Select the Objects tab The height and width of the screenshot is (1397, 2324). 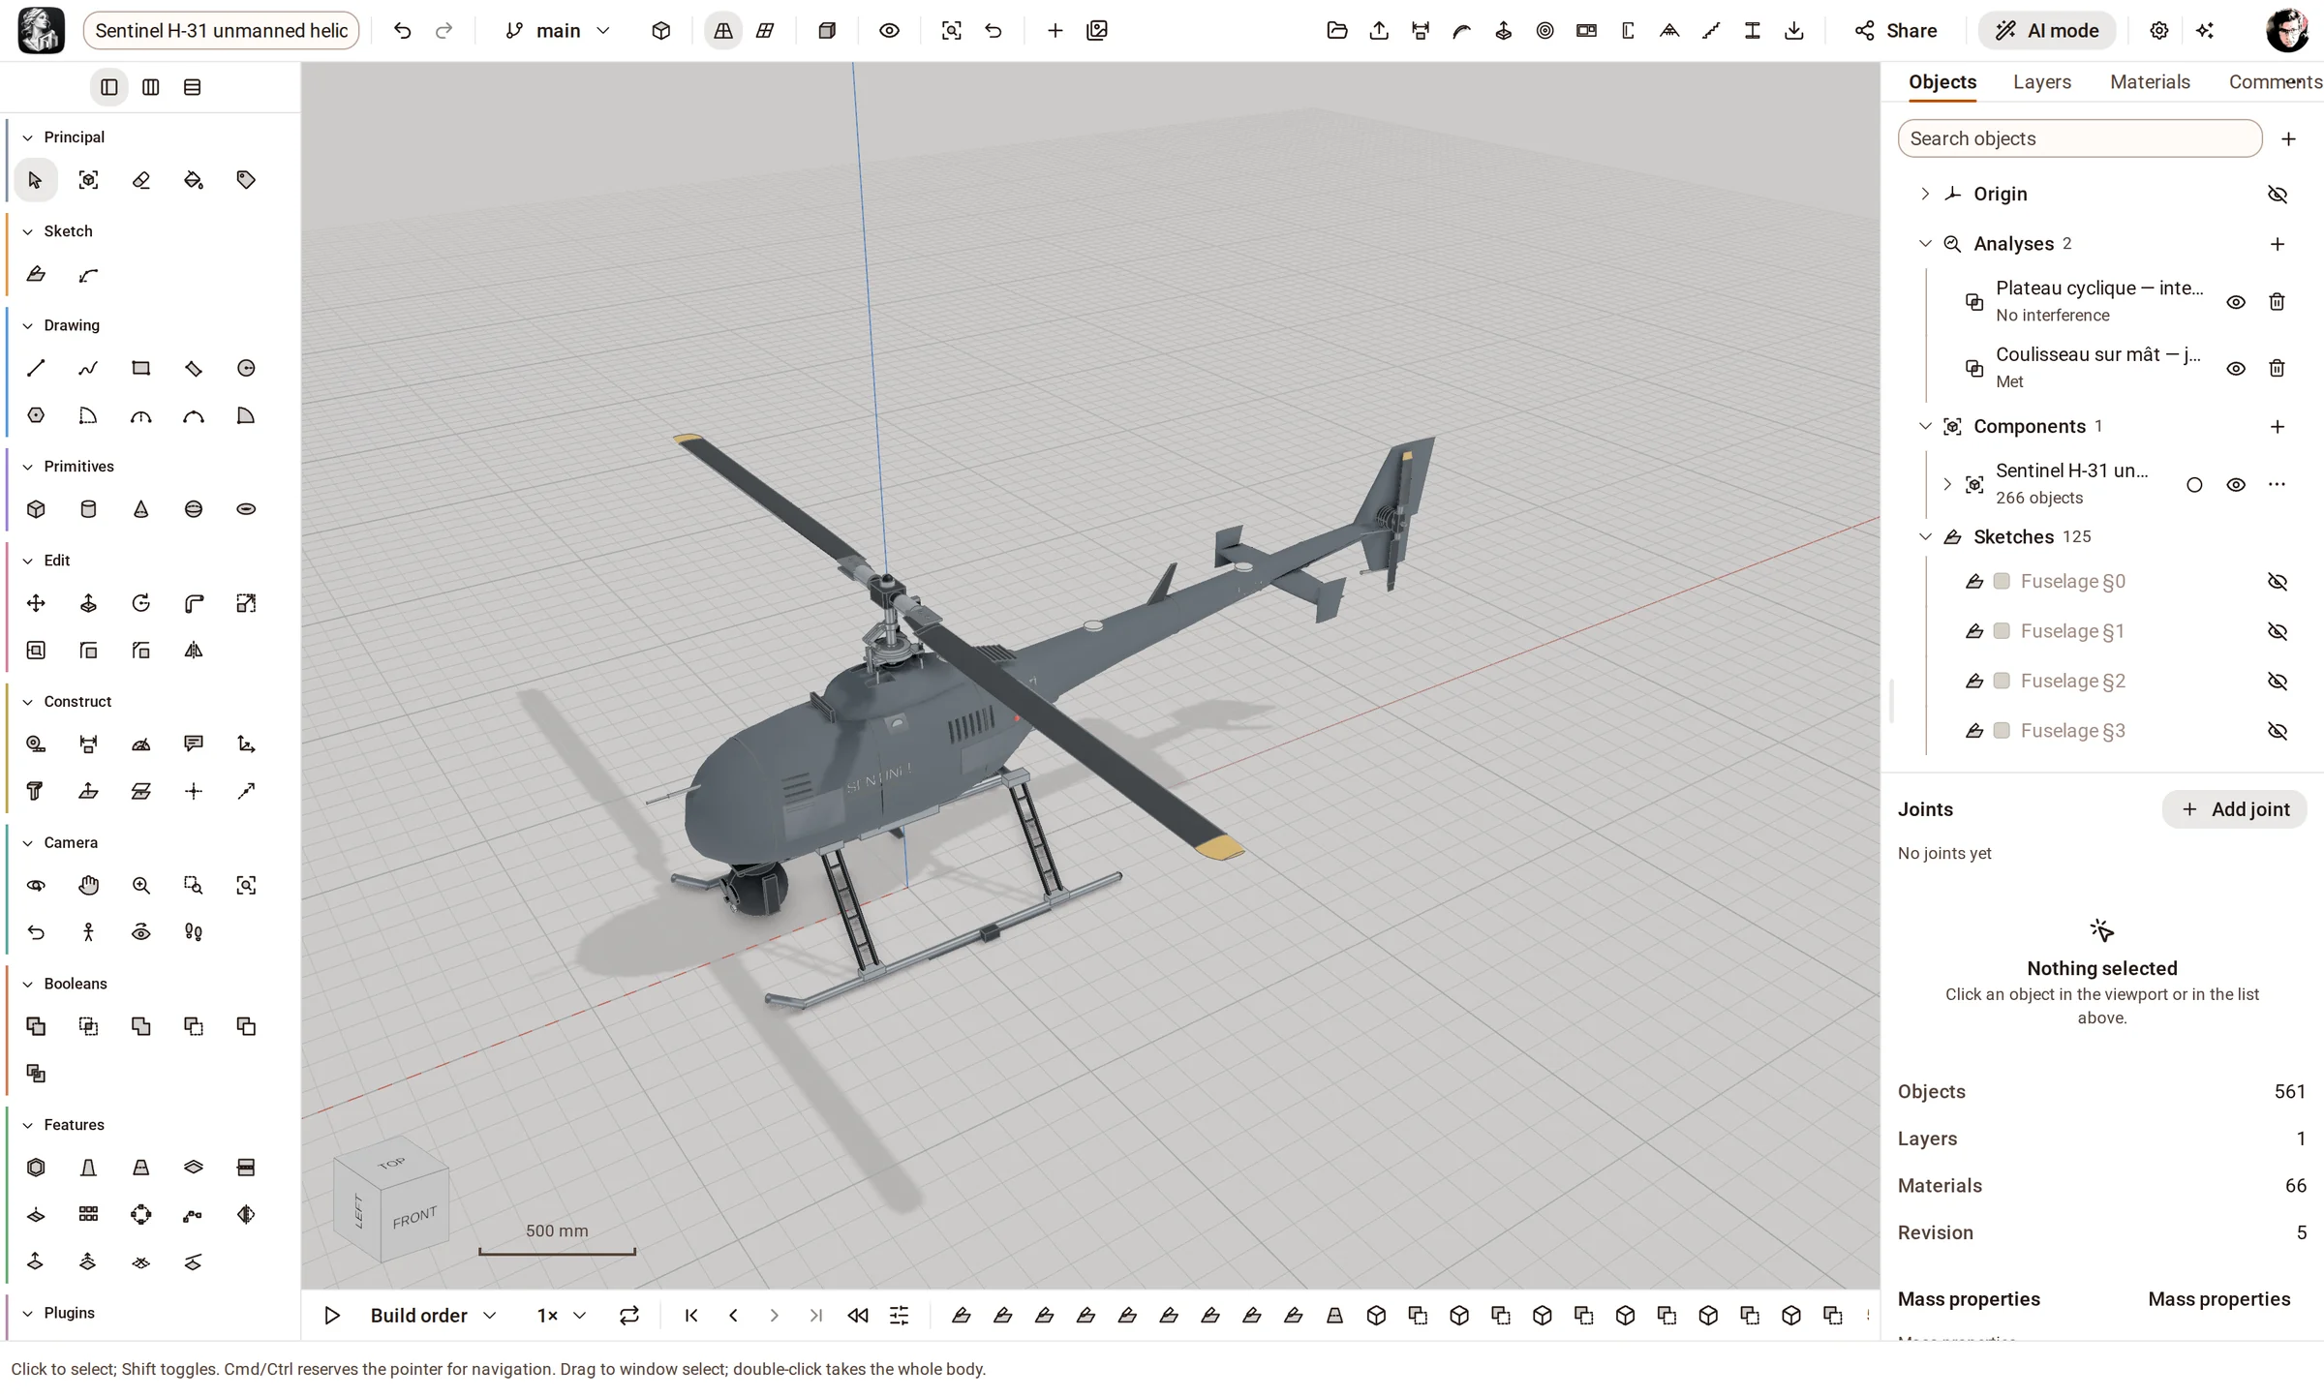coord(1942,82)
